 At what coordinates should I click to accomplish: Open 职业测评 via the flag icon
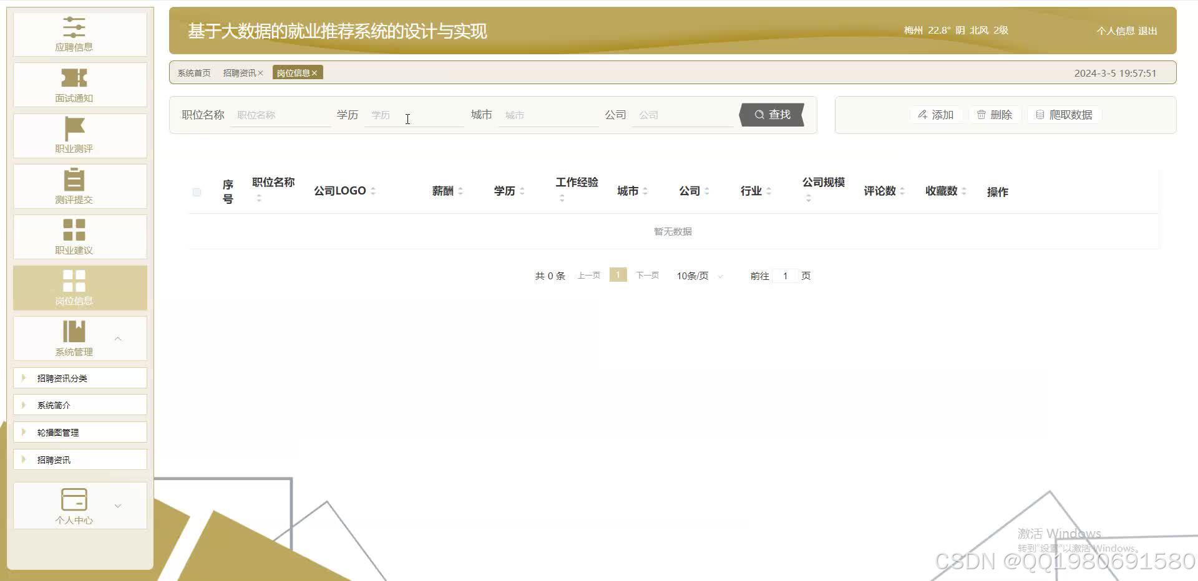(x=73, y=128)
